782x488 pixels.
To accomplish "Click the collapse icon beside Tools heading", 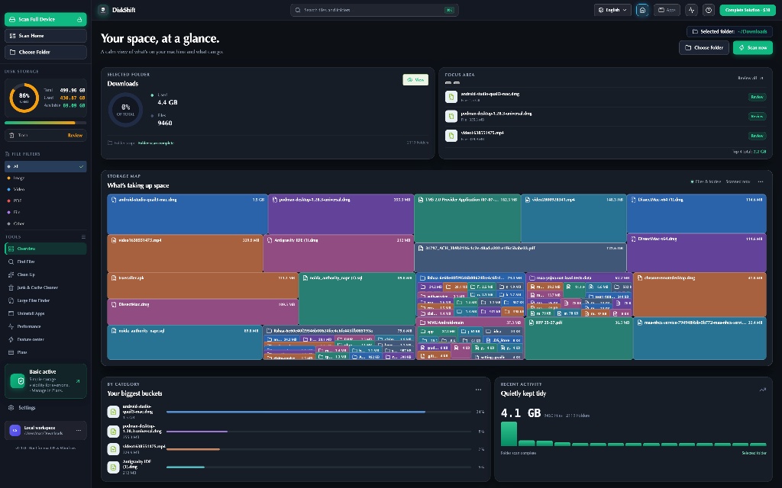I will click(83, 237).
